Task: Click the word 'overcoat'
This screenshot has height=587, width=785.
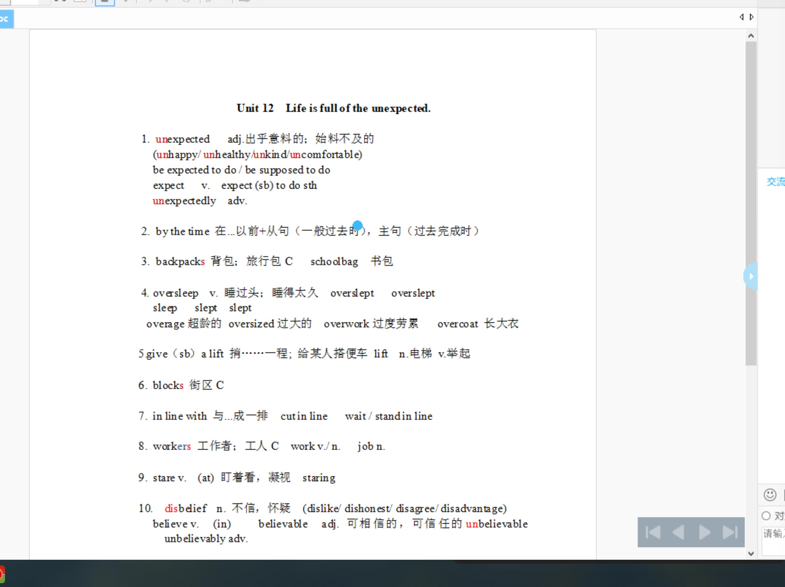Action: (x=458, y=324)
